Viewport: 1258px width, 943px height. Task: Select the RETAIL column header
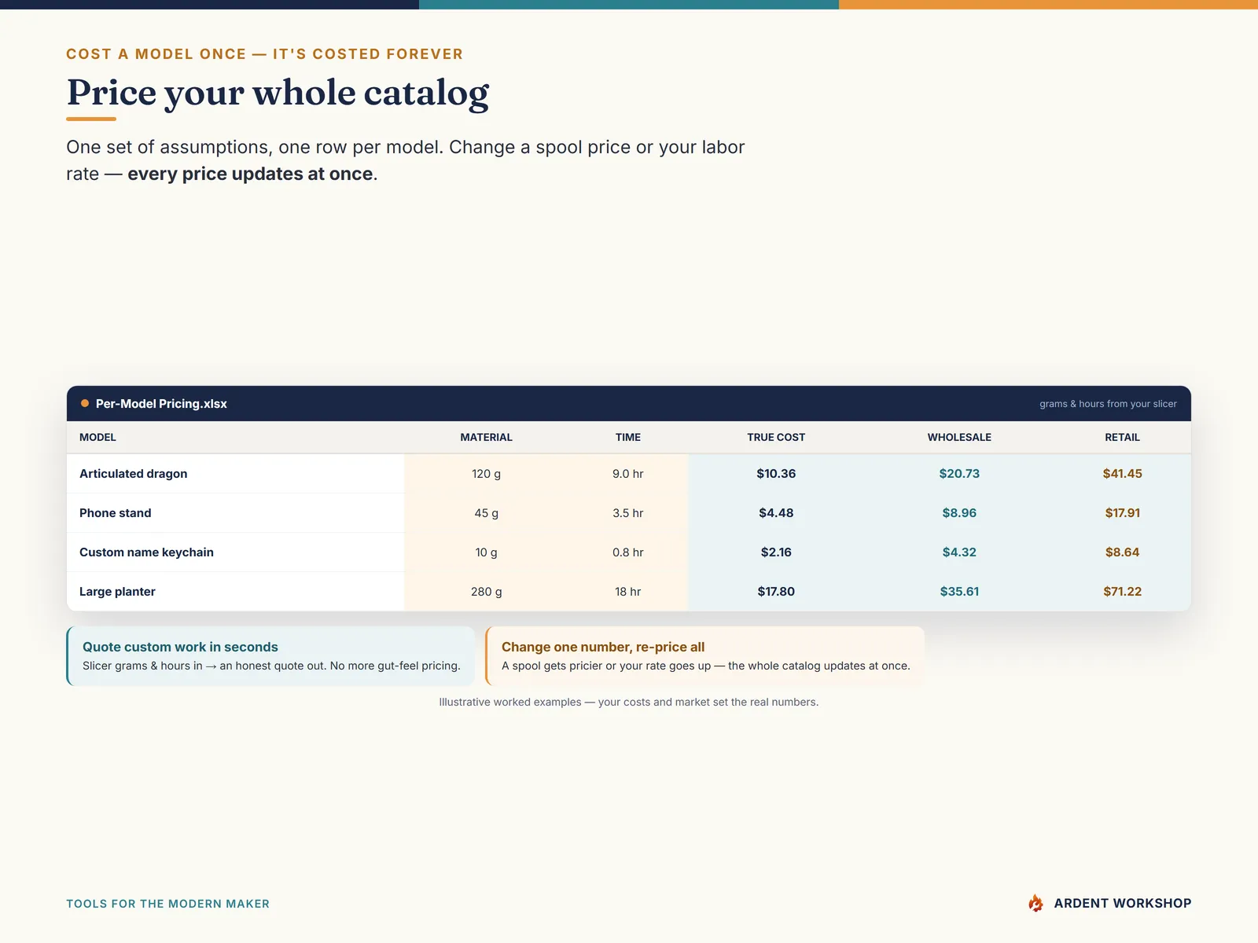coord(1122,437)
